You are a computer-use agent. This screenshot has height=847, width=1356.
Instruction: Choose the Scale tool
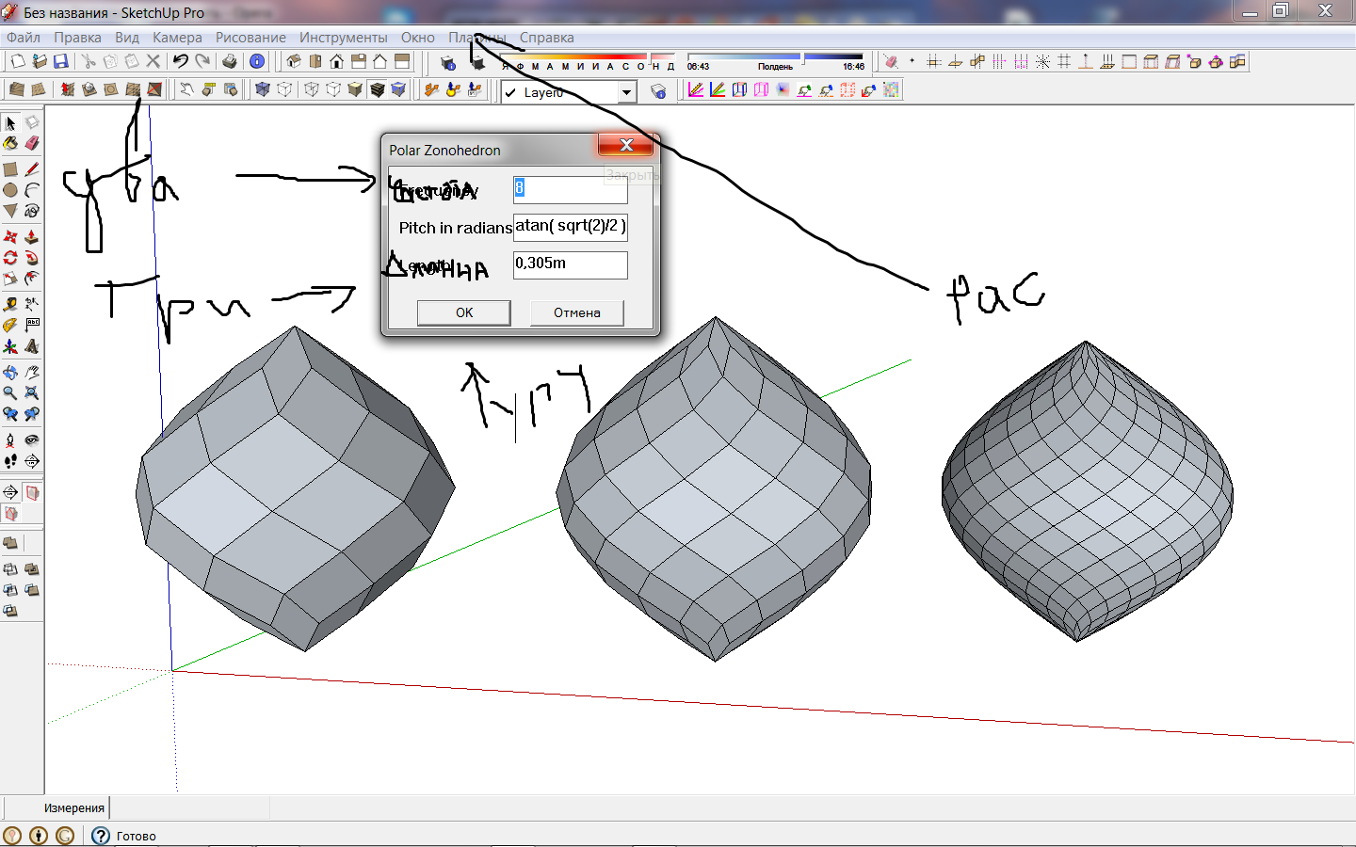pyautogui.click(x=10, y=279)
